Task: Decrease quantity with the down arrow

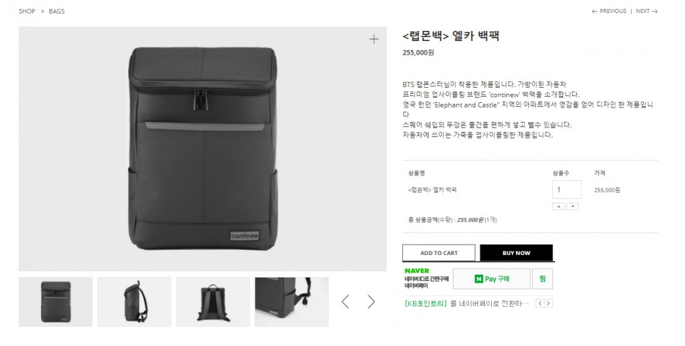Action: tap(573, 206)
